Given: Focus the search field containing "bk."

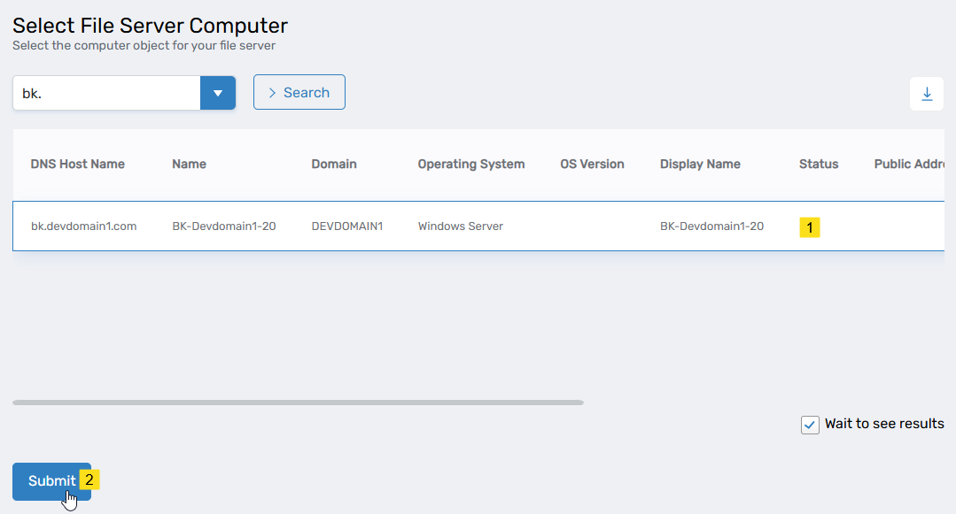Looking at the screenshot, I should coord(106,93).
